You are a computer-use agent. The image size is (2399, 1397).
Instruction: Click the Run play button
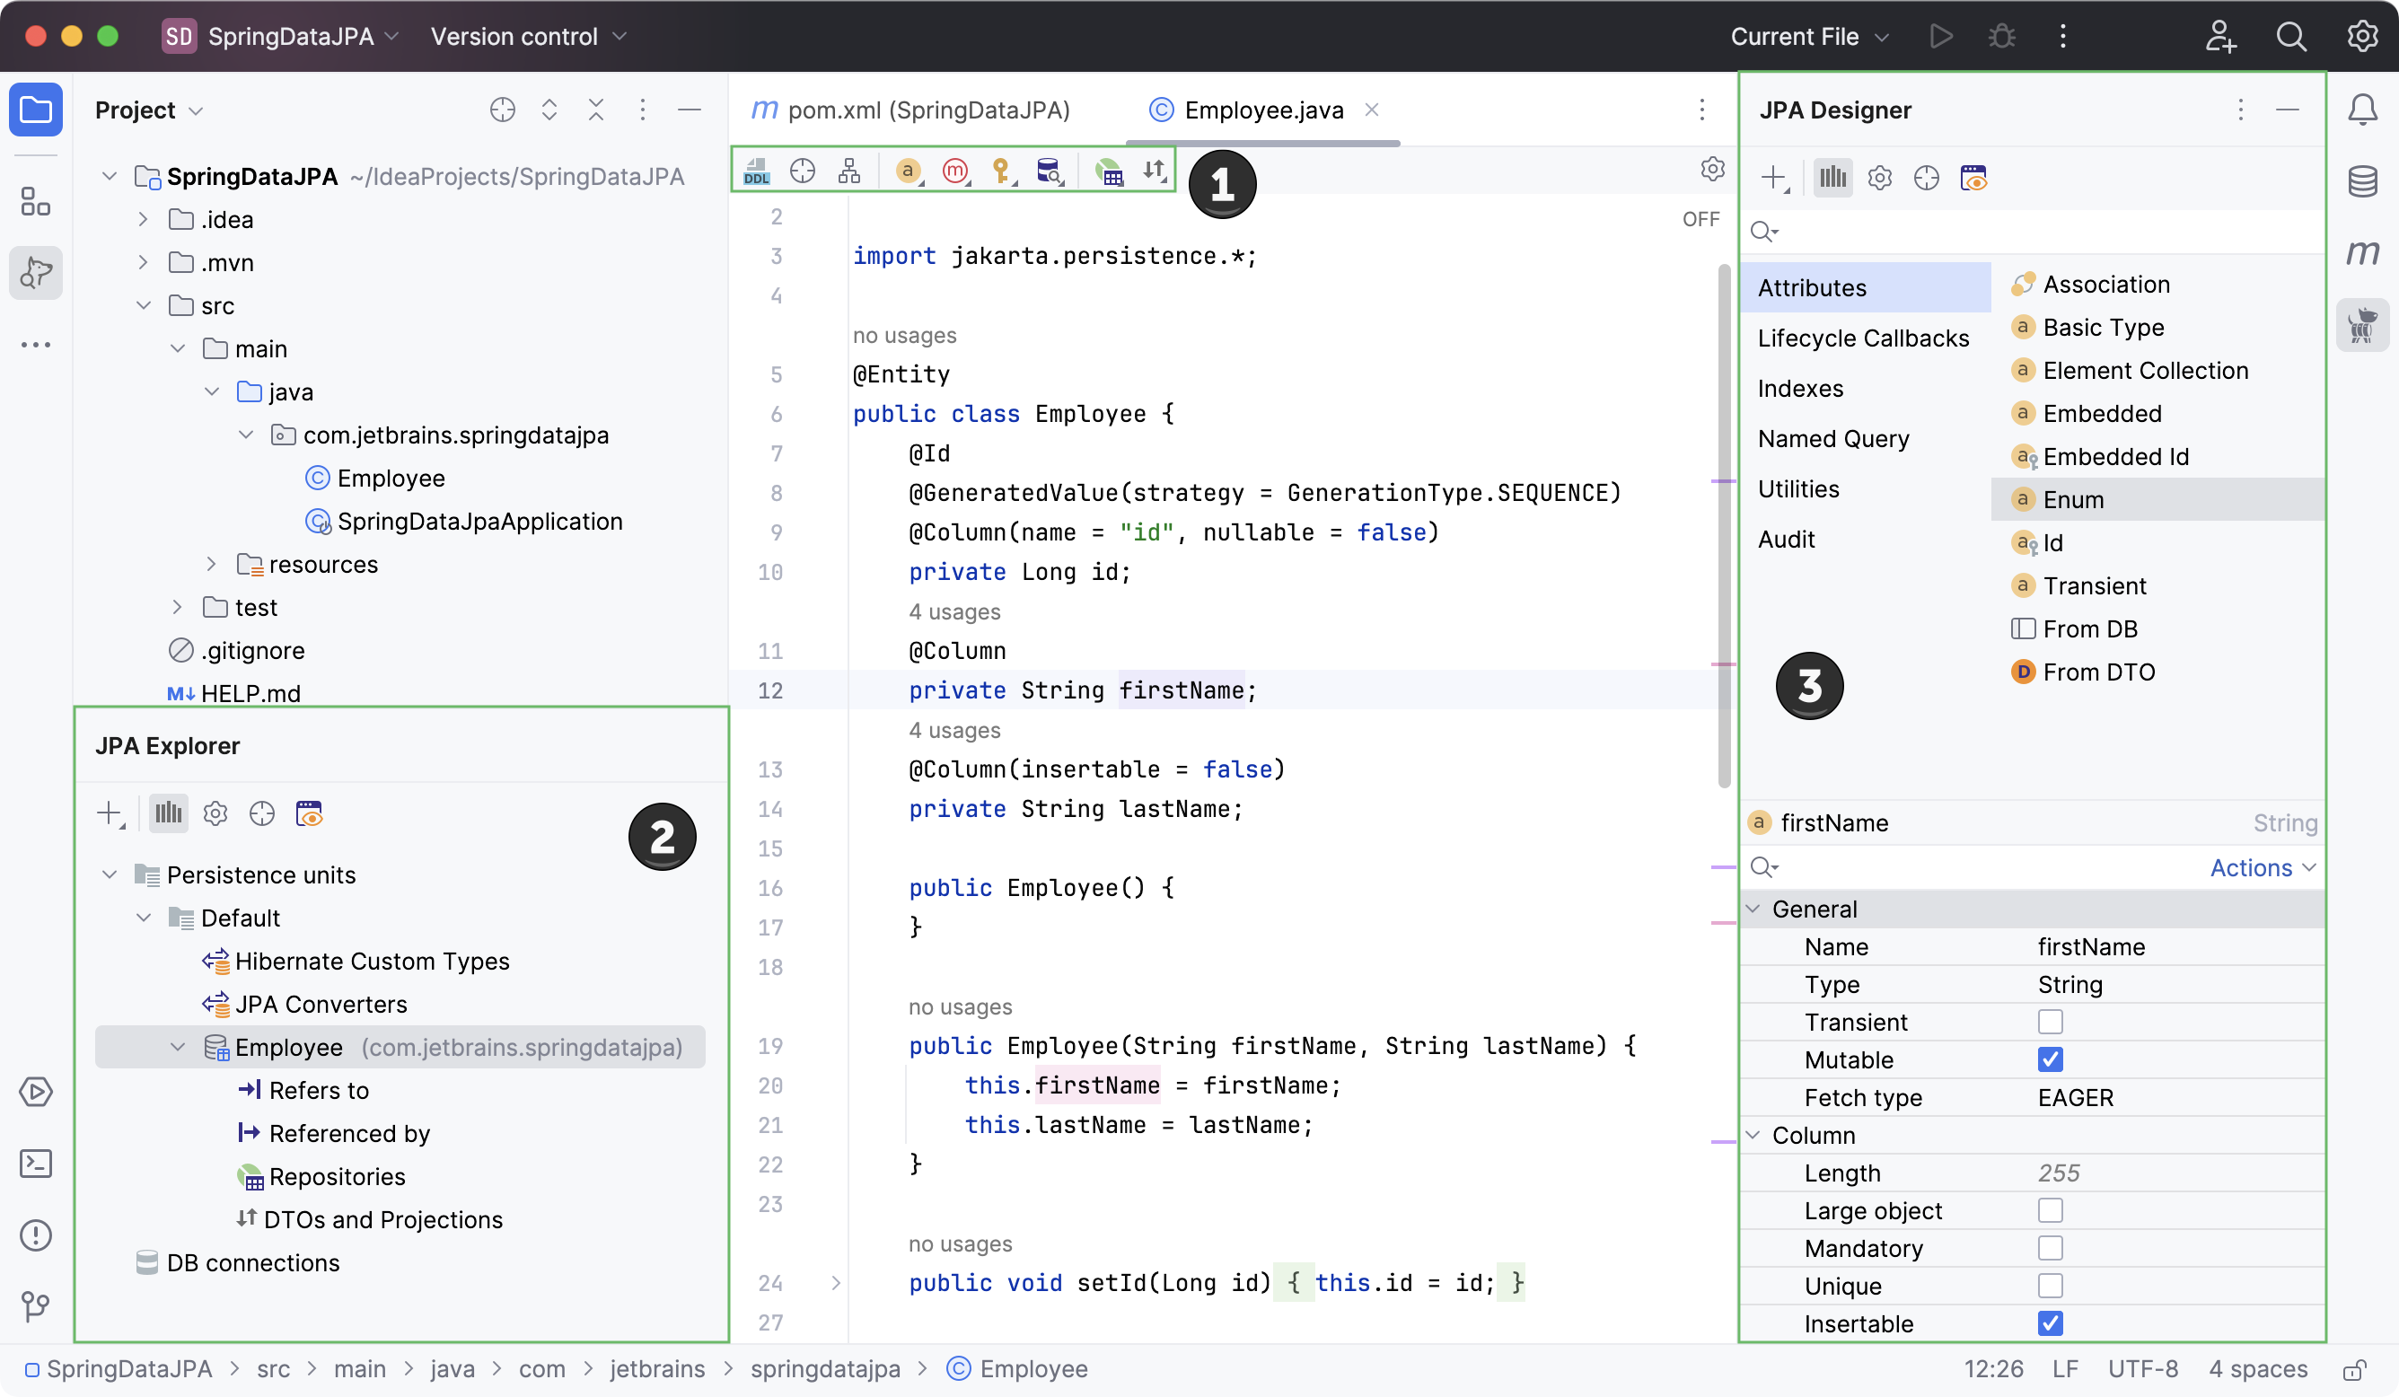[x=1941, y=36]
